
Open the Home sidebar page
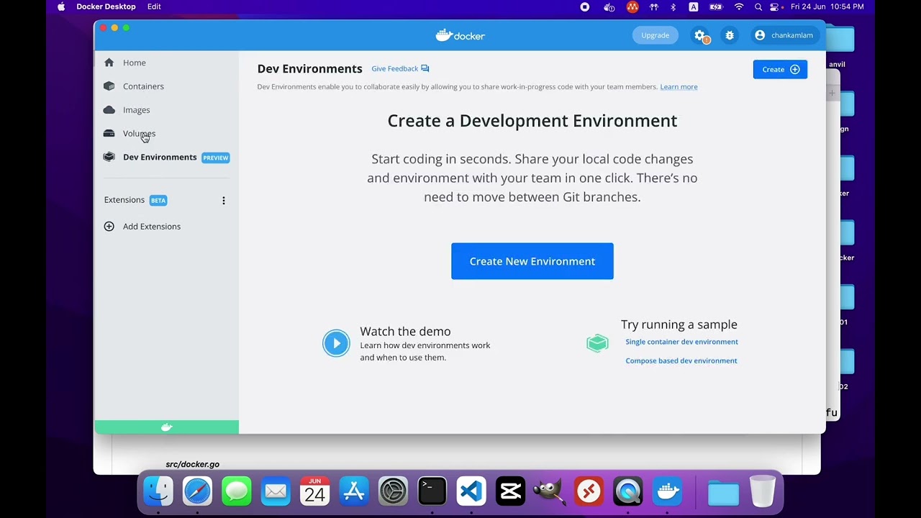tap(166, 63)
